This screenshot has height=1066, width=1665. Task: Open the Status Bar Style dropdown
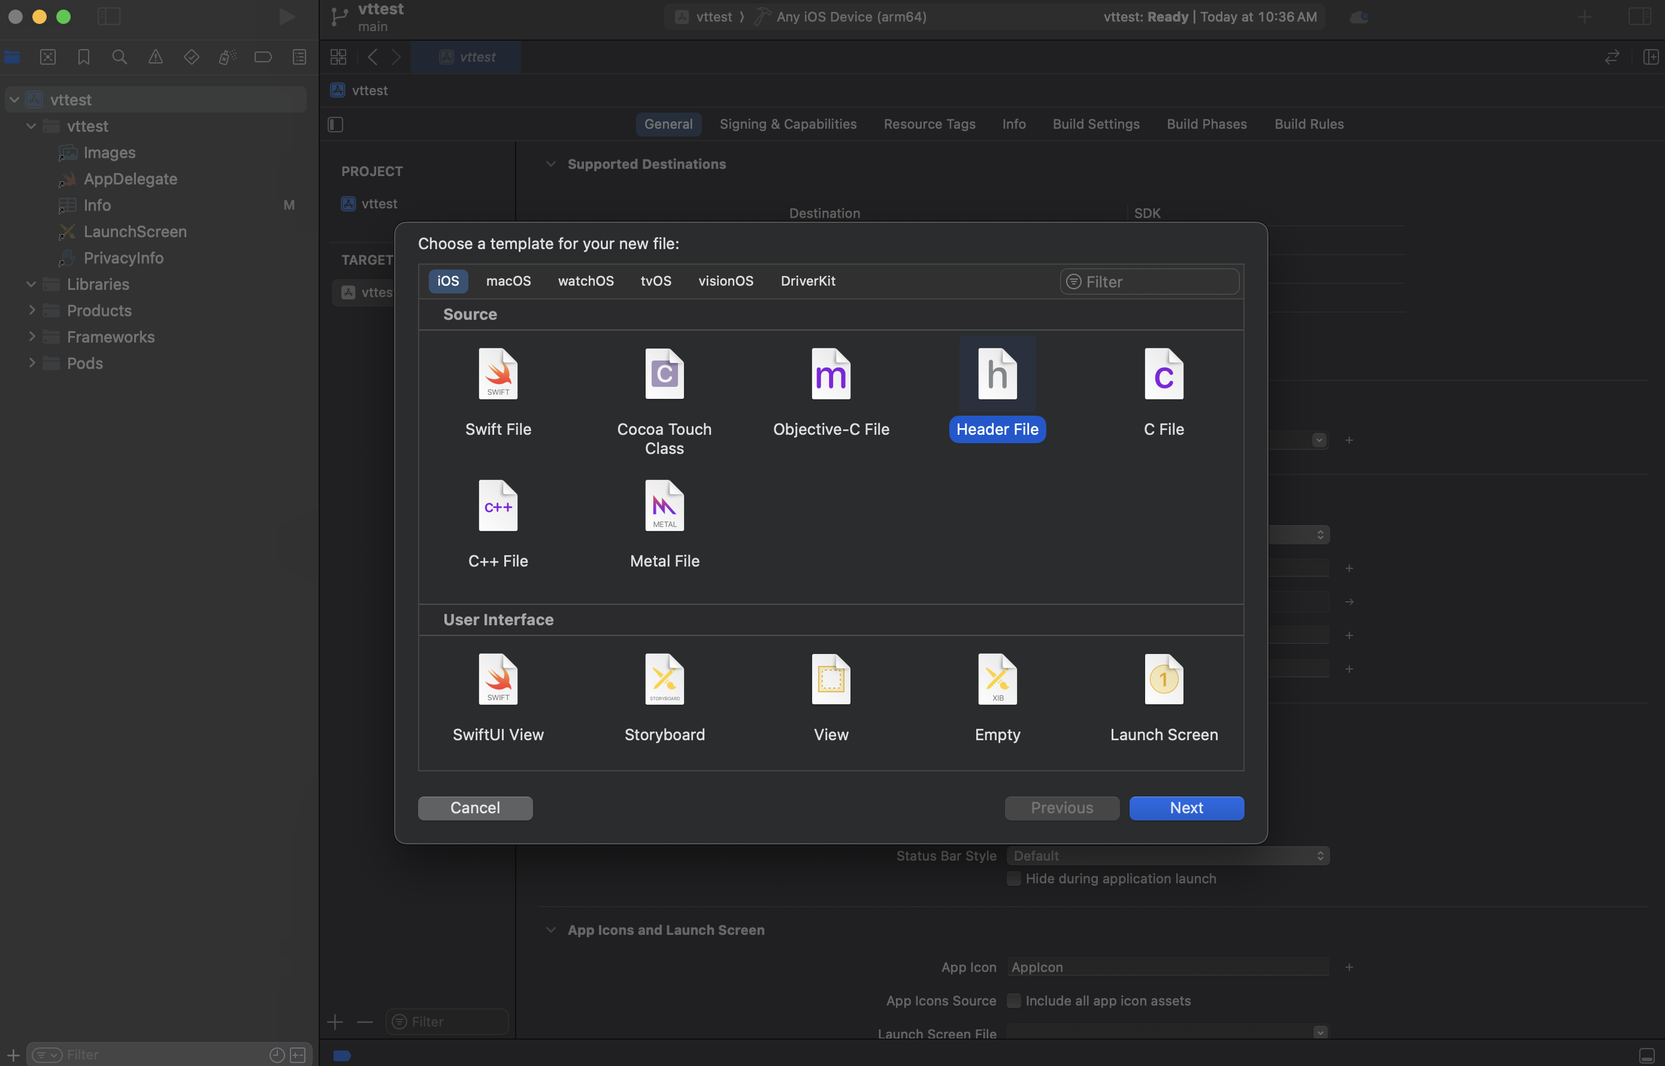[1167, 856]
